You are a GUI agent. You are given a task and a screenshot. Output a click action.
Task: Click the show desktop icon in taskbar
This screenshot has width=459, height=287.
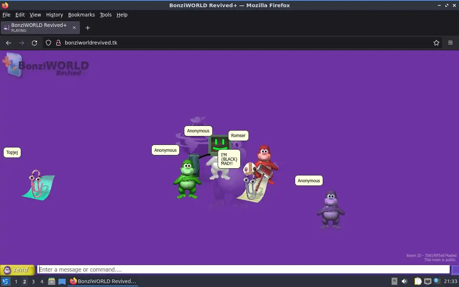pyautogui.click(x=62, y=281)
